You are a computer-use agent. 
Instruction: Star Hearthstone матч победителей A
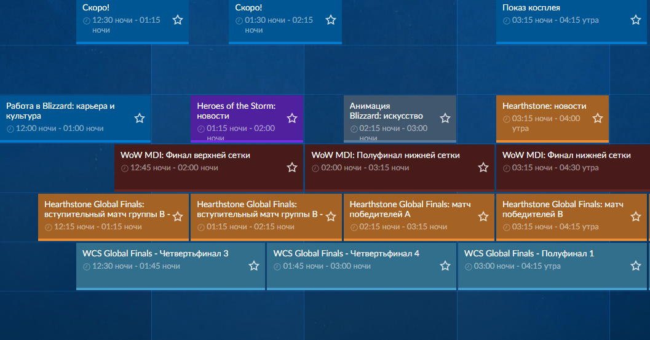[483, 216]
